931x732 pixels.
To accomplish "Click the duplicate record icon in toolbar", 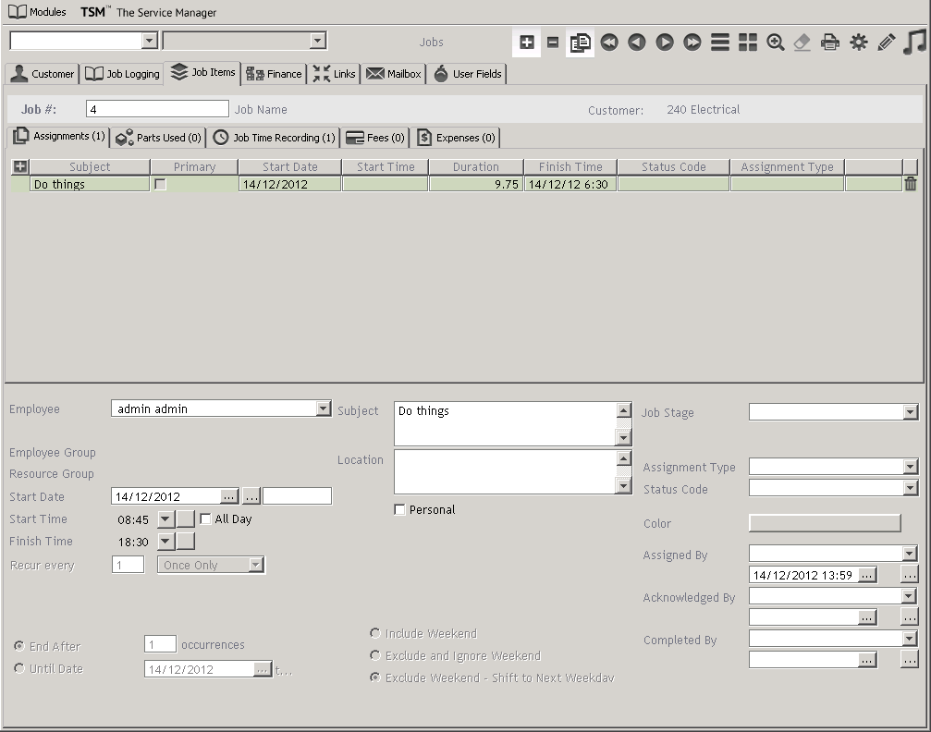I will (x=581, y=43).
